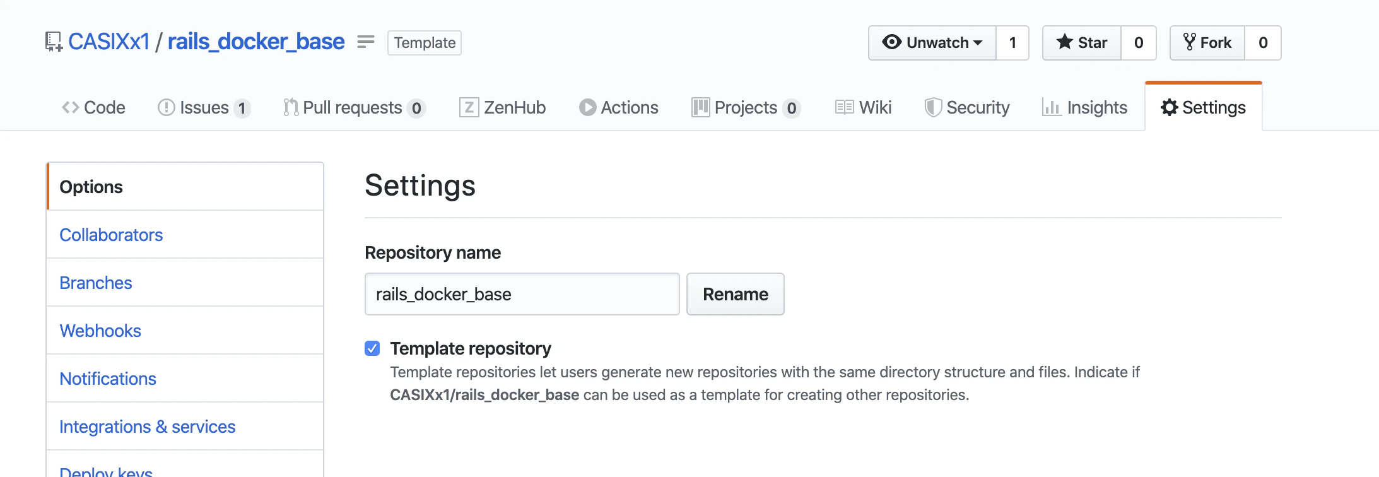This screenshot has height=477, width=1379.
Task: Click the Security shield icon
Action: point(933,107)
